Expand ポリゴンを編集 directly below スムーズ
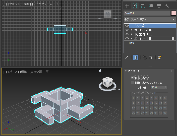Screen dimensions: 177x136 point(131,30)
